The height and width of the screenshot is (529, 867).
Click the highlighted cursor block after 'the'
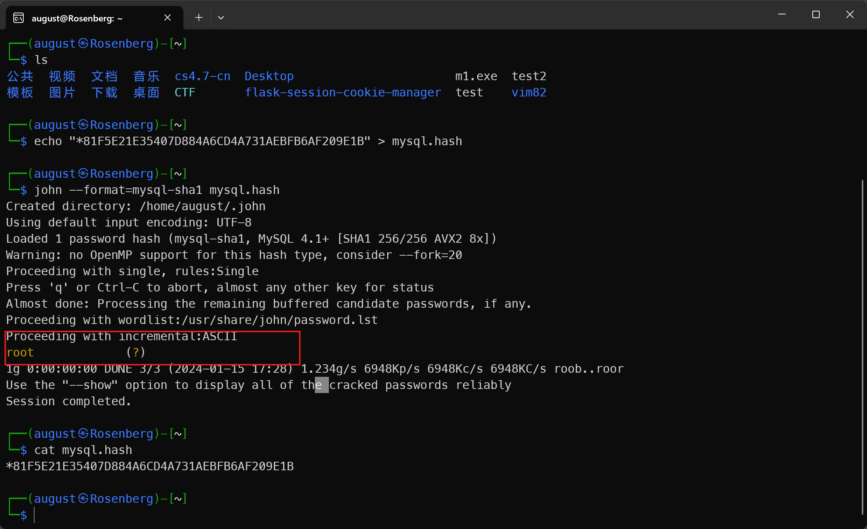click(322, 385)
